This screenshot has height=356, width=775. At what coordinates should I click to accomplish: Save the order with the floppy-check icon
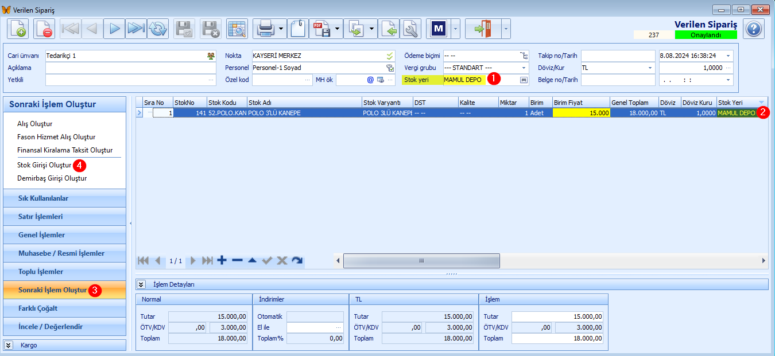click(x=184, y=29)
